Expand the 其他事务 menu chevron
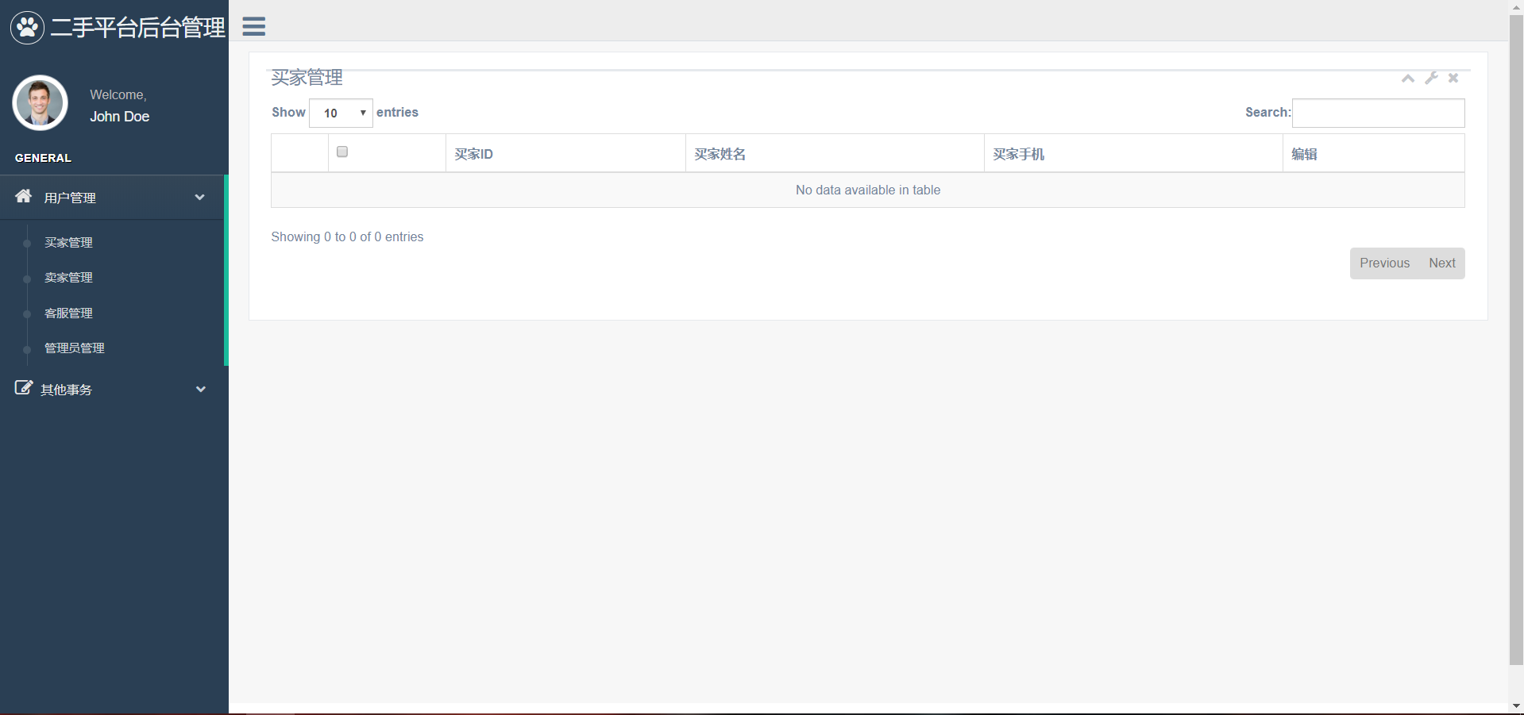This screenshot has height=715, width=1524. click(x=201, y=389)
